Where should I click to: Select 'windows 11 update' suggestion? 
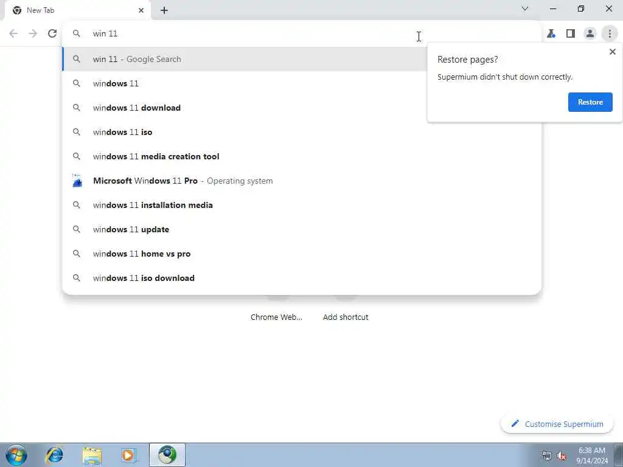(x=302, y=229)
